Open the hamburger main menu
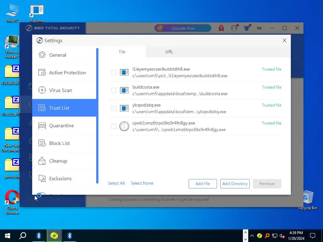323x242 pixels. pyautogui.click(x=259, y=28)
